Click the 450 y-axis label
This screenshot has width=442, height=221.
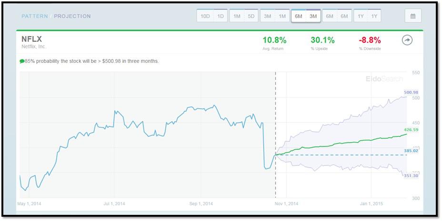click(416, 123)
